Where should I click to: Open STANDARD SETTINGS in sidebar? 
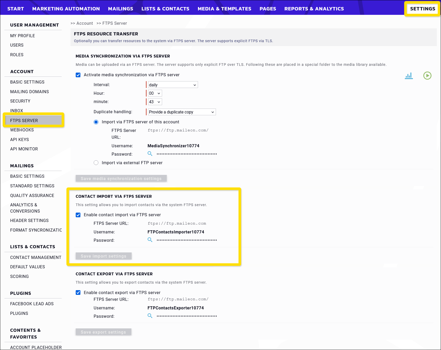pos(32,186)
